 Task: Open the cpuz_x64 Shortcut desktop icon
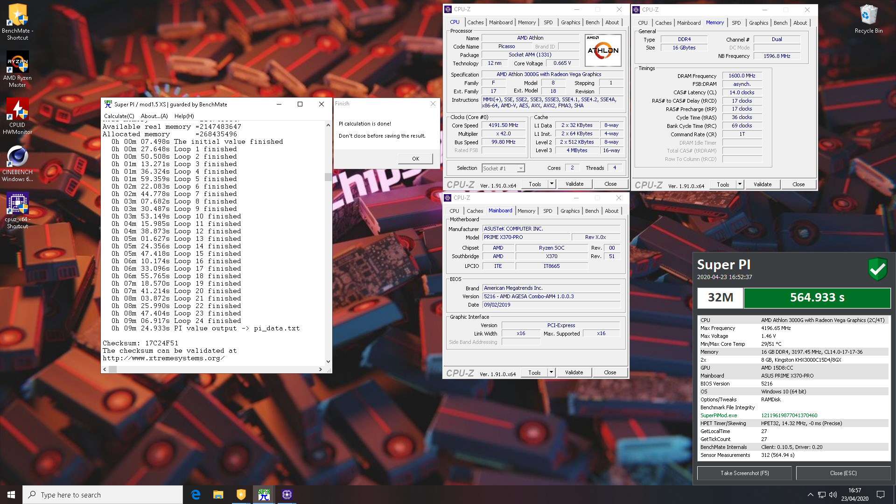tap(18, 210)
